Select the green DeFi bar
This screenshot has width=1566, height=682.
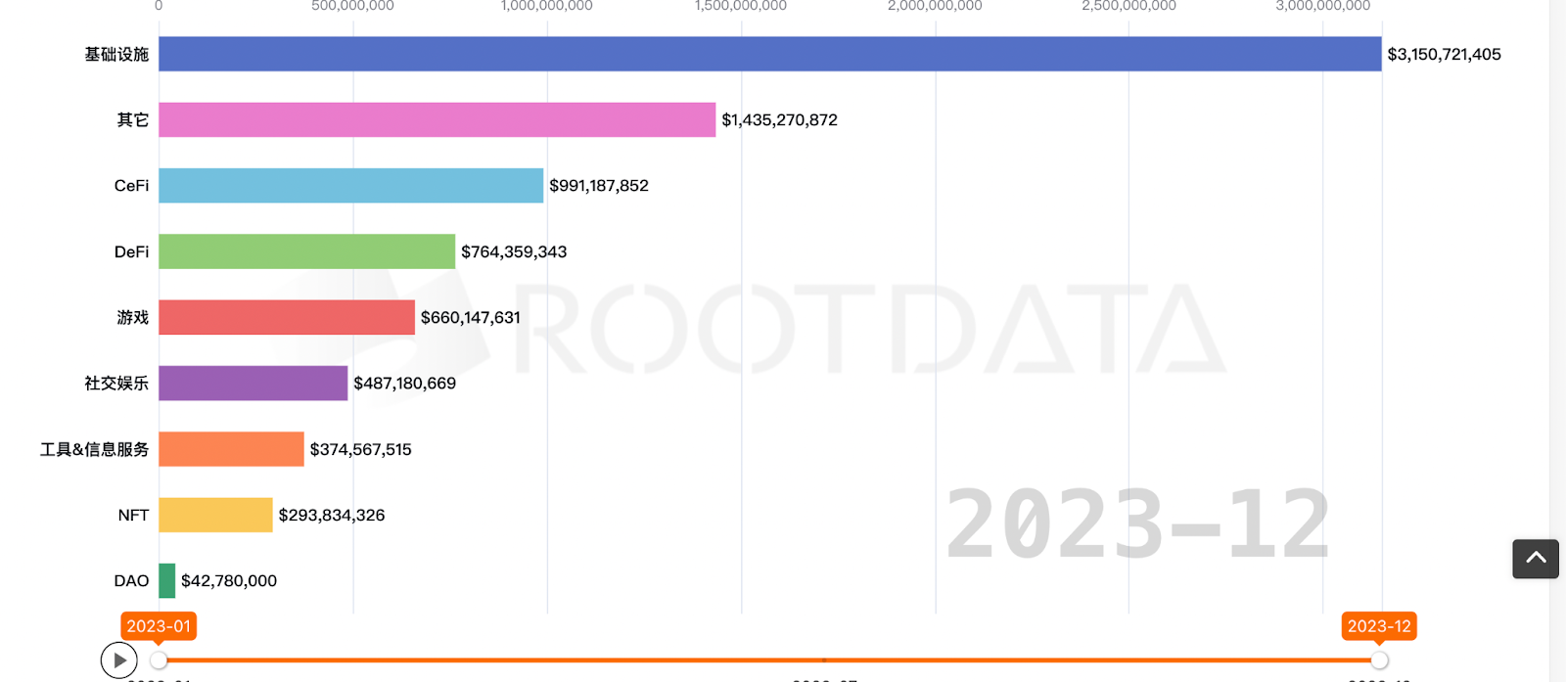(x=306, y=251)
